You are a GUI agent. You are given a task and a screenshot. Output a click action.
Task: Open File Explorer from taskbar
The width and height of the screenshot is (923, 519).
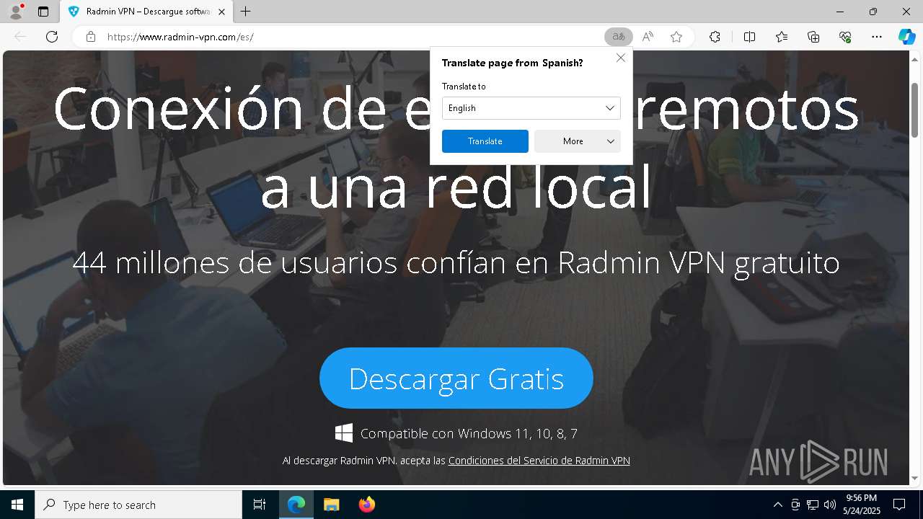[x=331, y=505]
